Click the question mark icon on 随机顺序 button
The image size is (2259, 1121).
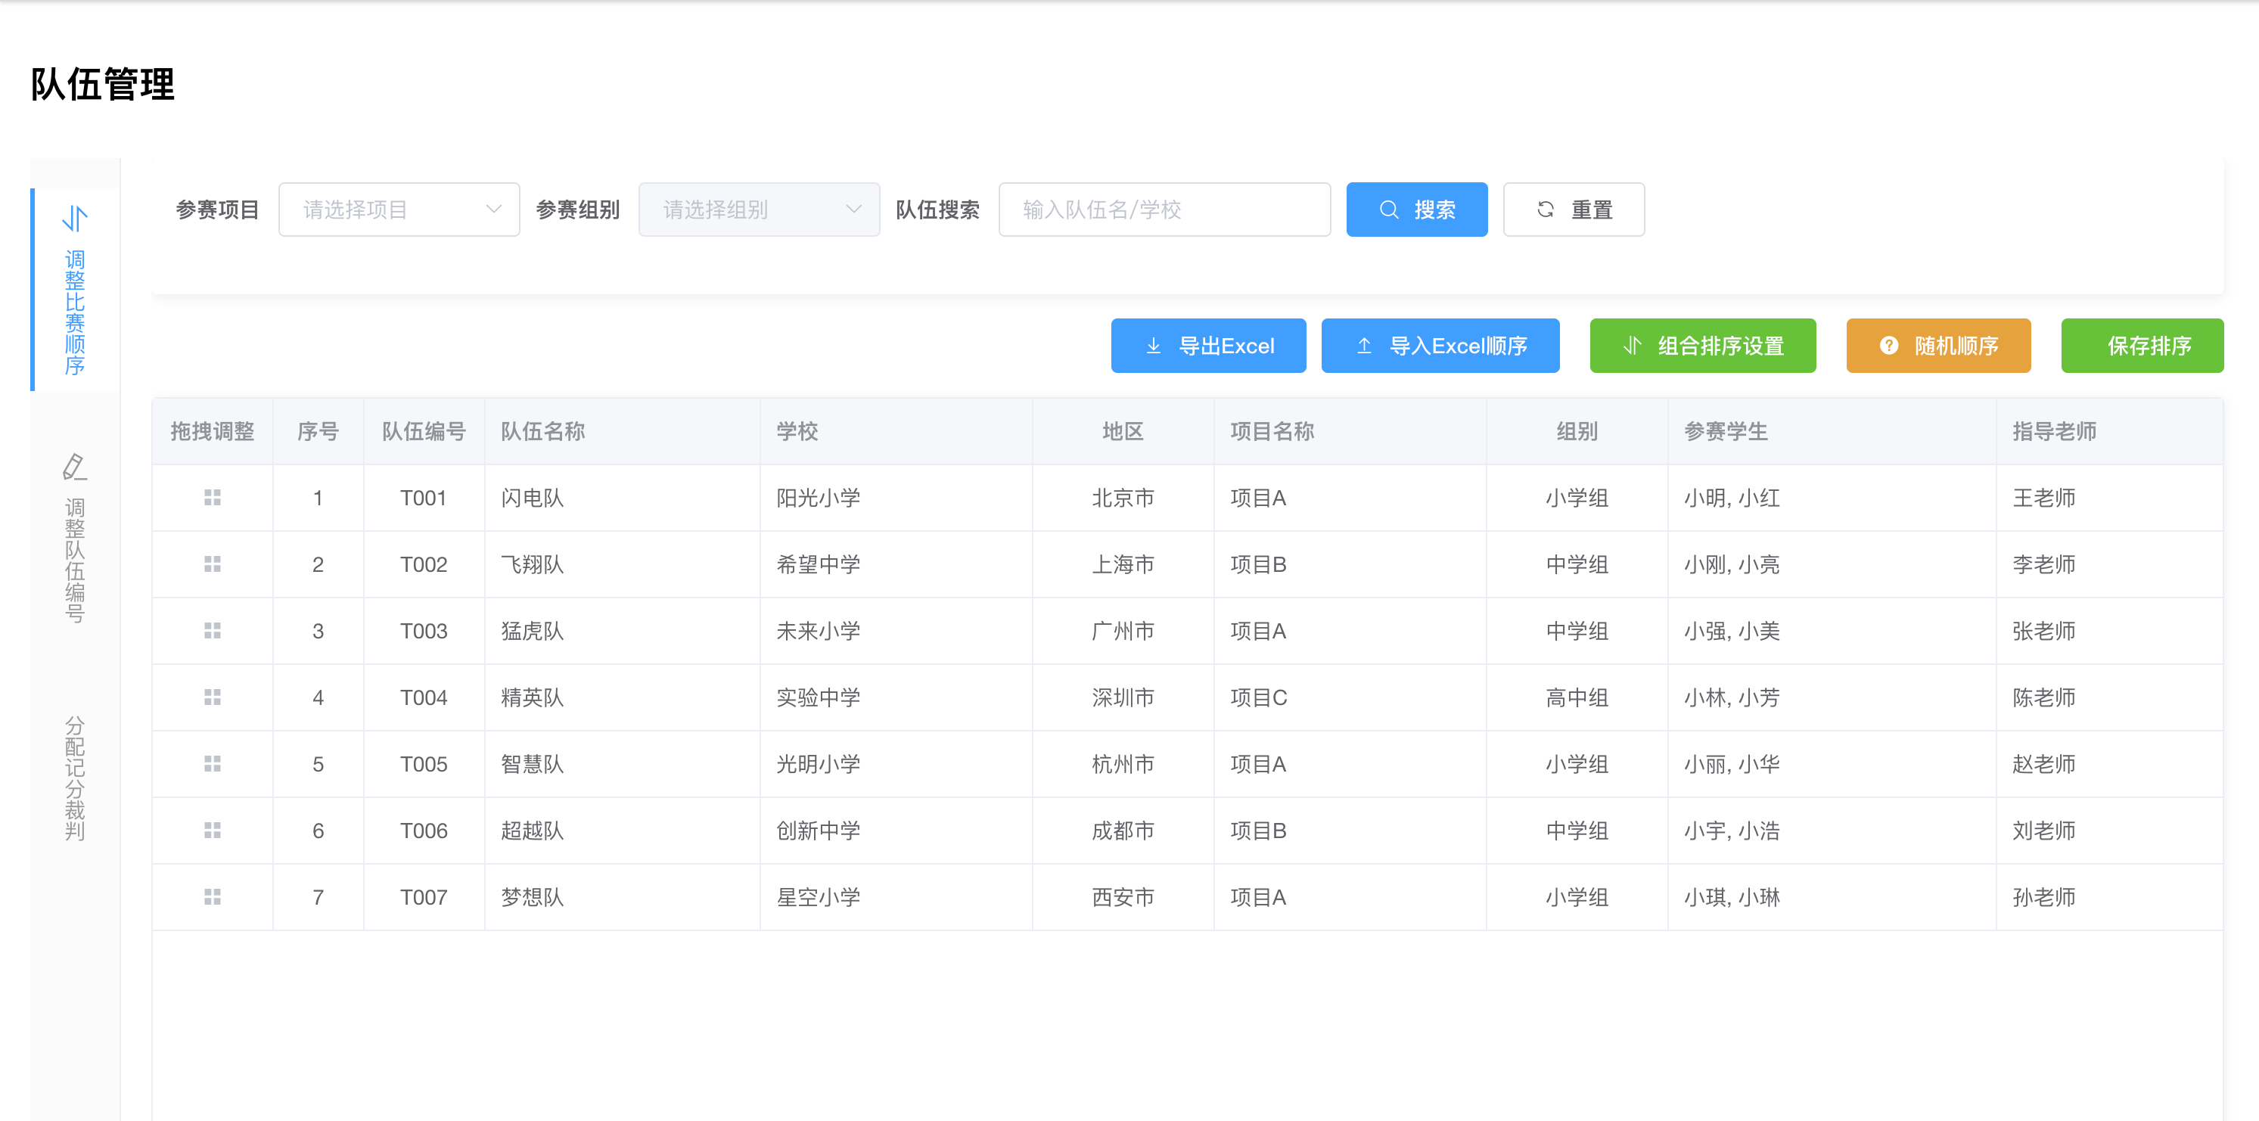[x=1888, y=346]
